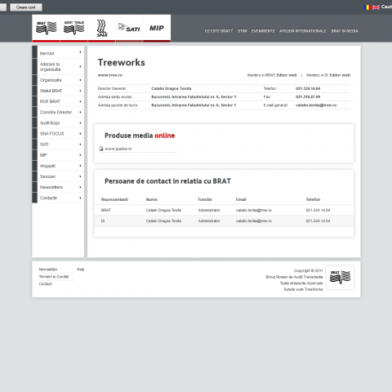392x392 pixels.
Task: Open the footer Help link
Action: pyautogui.click(x=81, y=269)
